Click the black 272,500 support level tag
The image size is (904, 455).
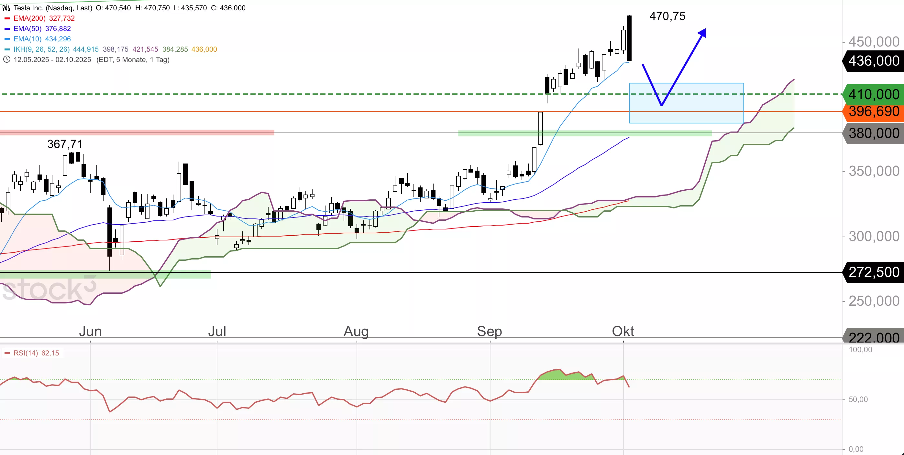874,272
